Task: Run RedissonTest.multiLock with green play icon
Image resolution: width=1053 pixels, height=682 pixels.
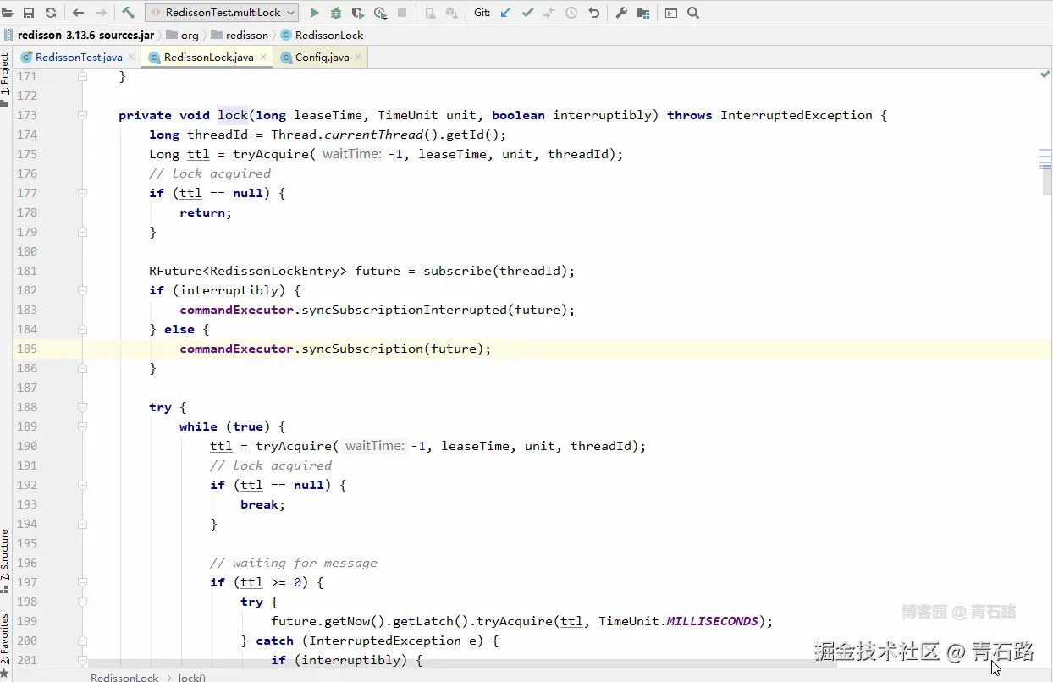Action: coord(314,13)
